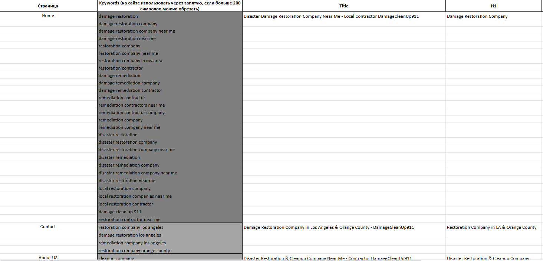The width and height of the screenshot is (543, 261).
Task: Select 'restoration company los angeles' cell
Action: coord(170,227)
